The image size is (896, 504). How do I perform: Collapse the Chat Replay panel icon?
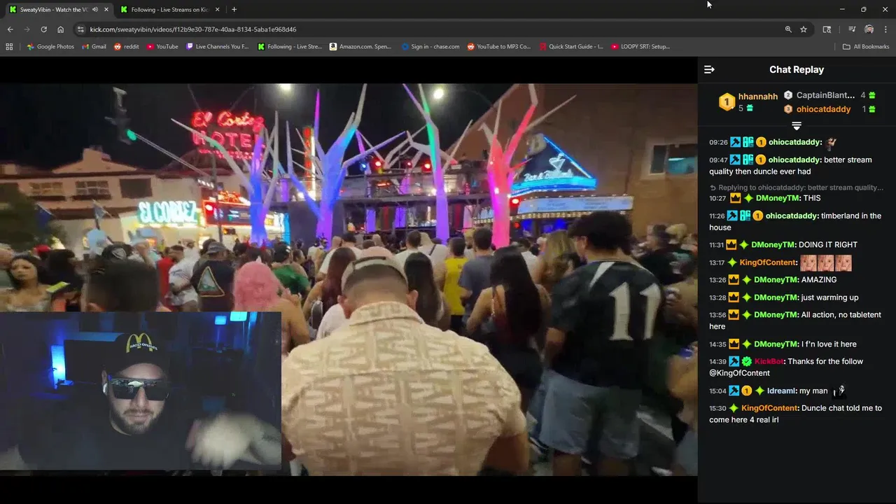tap(709, 69)
